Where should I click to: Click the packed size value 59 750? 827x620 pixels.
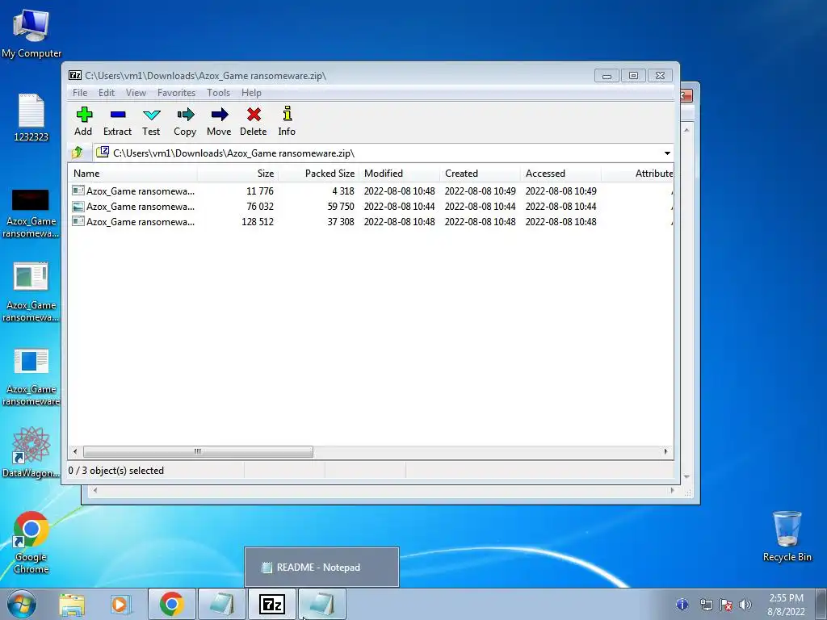(341, 206)
